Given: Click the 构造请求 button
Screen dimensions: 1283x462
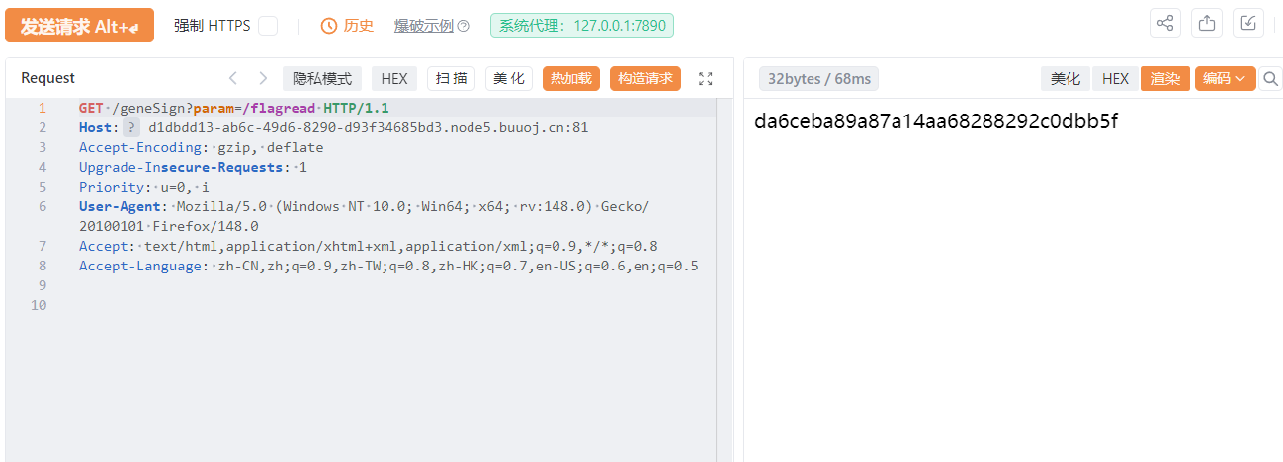Looking at the screenshot, I should [x=645, y=79].
